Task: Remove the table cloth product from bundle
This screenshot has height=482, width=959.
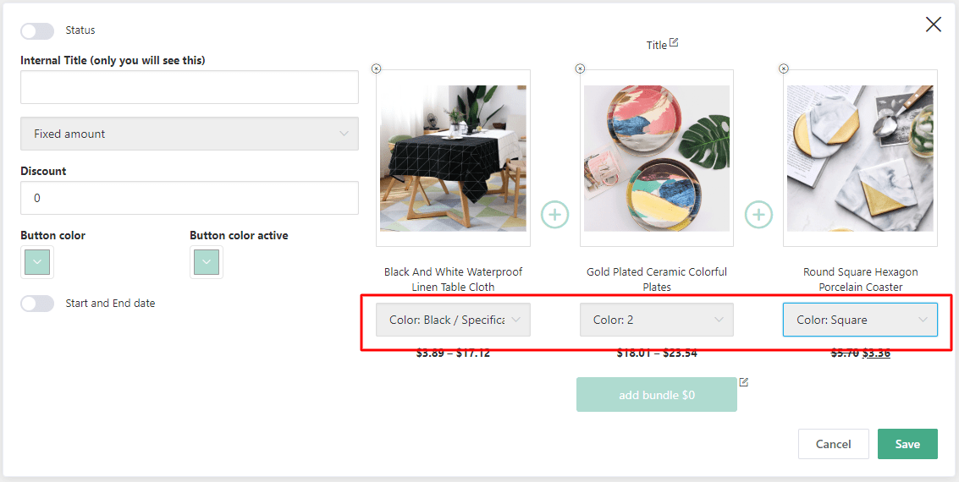Action: click(377, 68)
